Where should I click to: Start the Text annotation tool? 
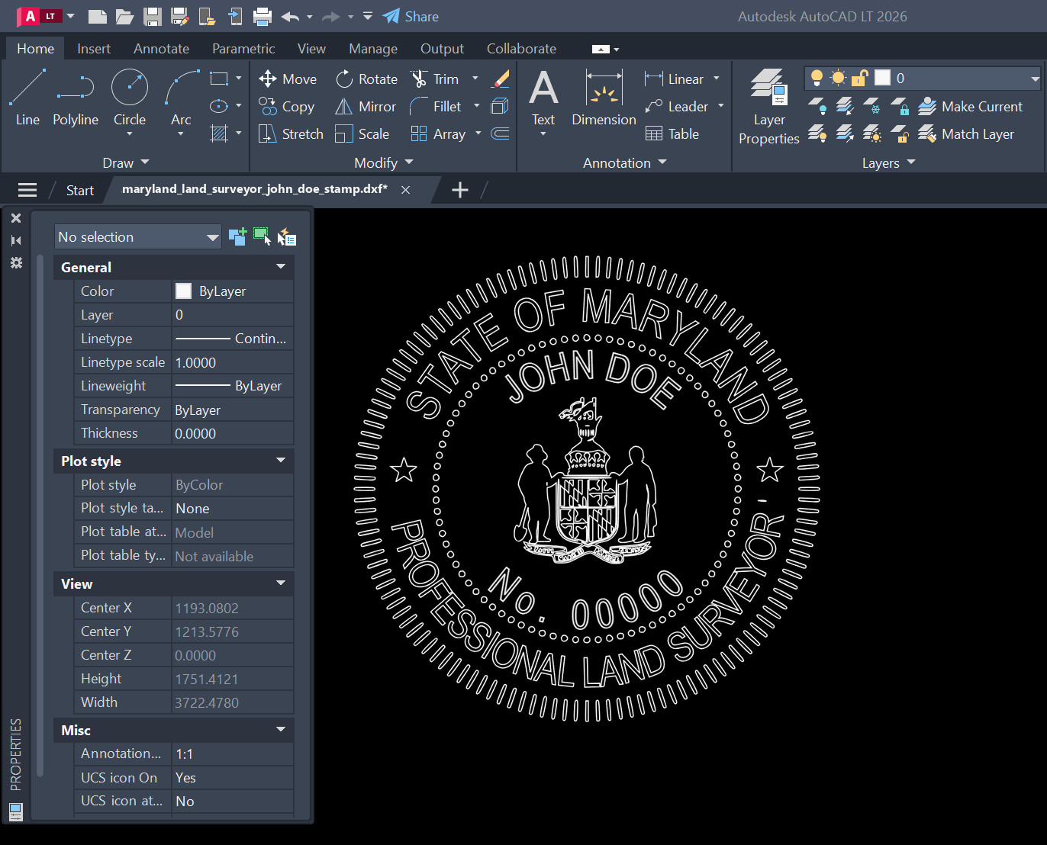543,98
